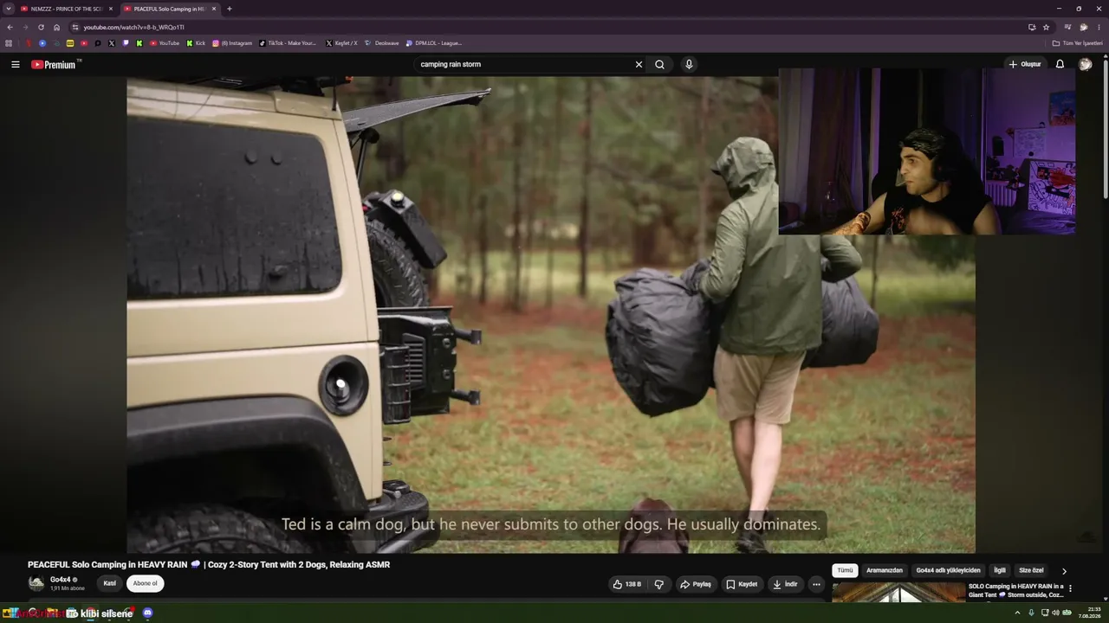Show more filter chips with the arrow
This screenshot has width=1109, height=623.
[x=1064, y=571]
